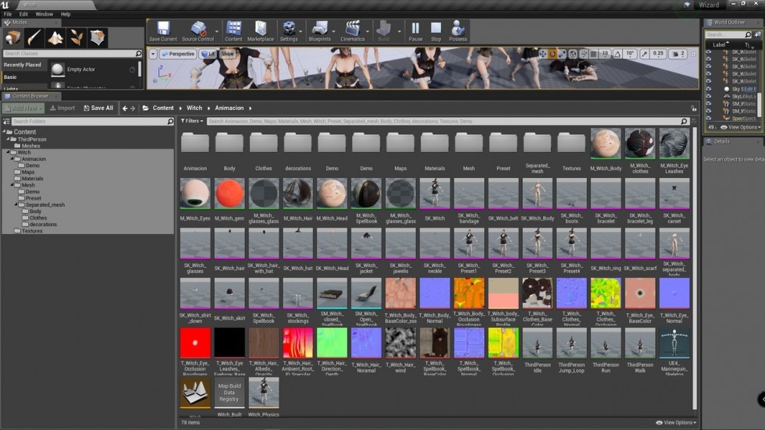The image size is (765, 430).
Task: Toggle rotation snapping in the viewport
Action: coord(618,55)
